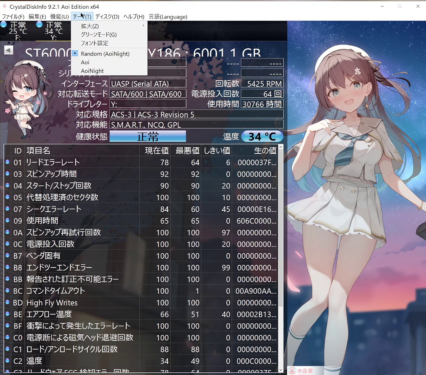Select raw value 00A900AA... in コマンドタイムアウト row
Screen dimensions: 426x375
[x=256, y=291]
